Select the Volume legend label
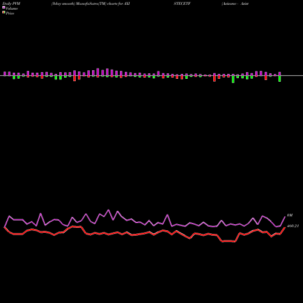 click(x=12, y=8)
